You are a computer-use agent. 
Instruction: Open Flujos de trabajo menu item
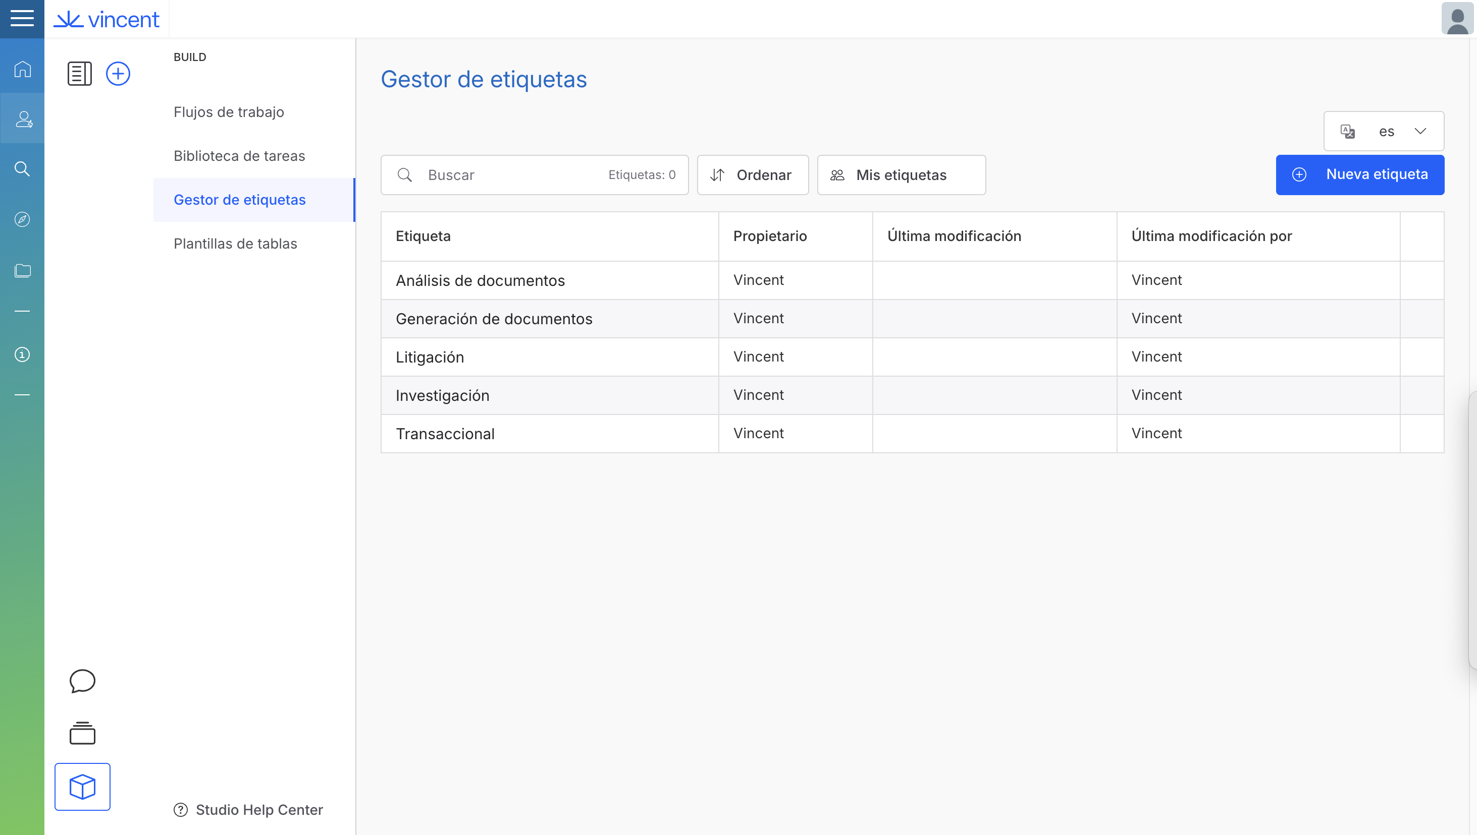pos(229,112)
